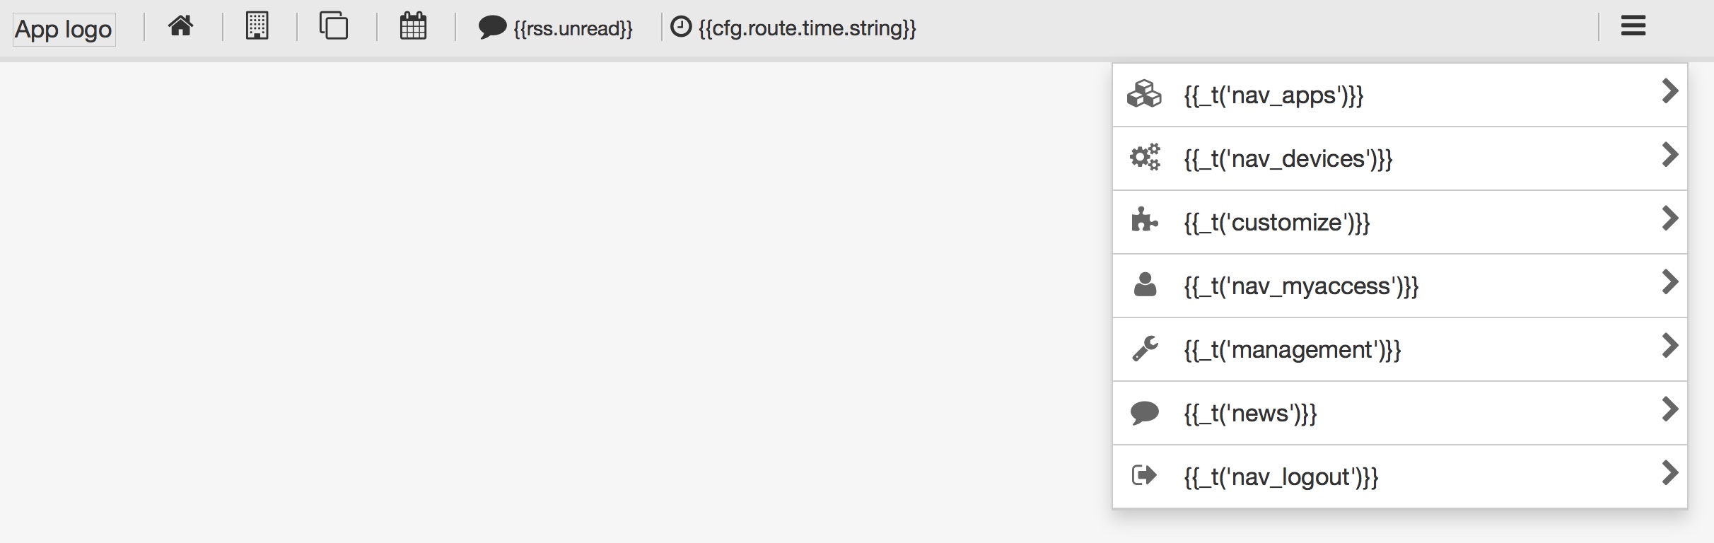Click the overlapping squares elements icon

pyautogui.click(x=333, y=26)
